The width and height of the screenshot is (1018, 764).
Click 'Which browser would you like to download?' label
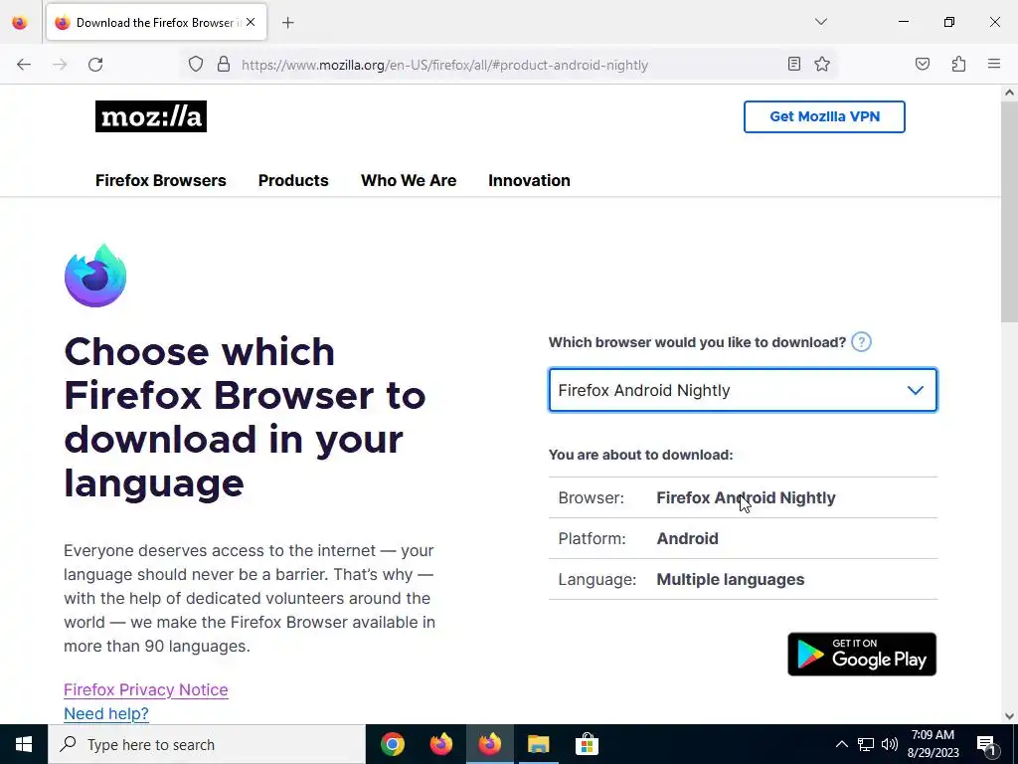697,342
